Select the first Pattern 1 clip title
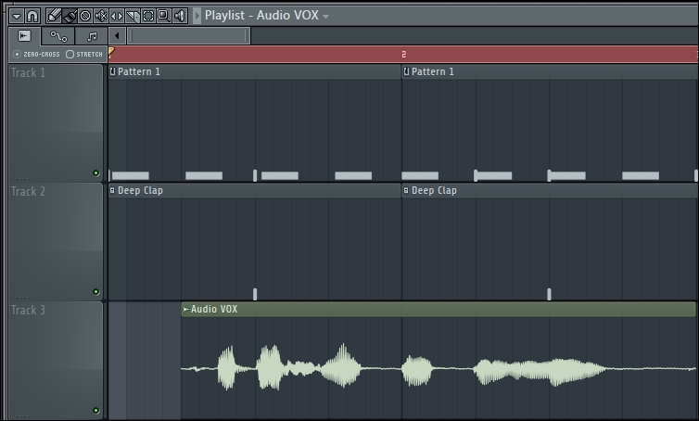Image resolution: width=699 pixels, height=421 pixels. 139,71
